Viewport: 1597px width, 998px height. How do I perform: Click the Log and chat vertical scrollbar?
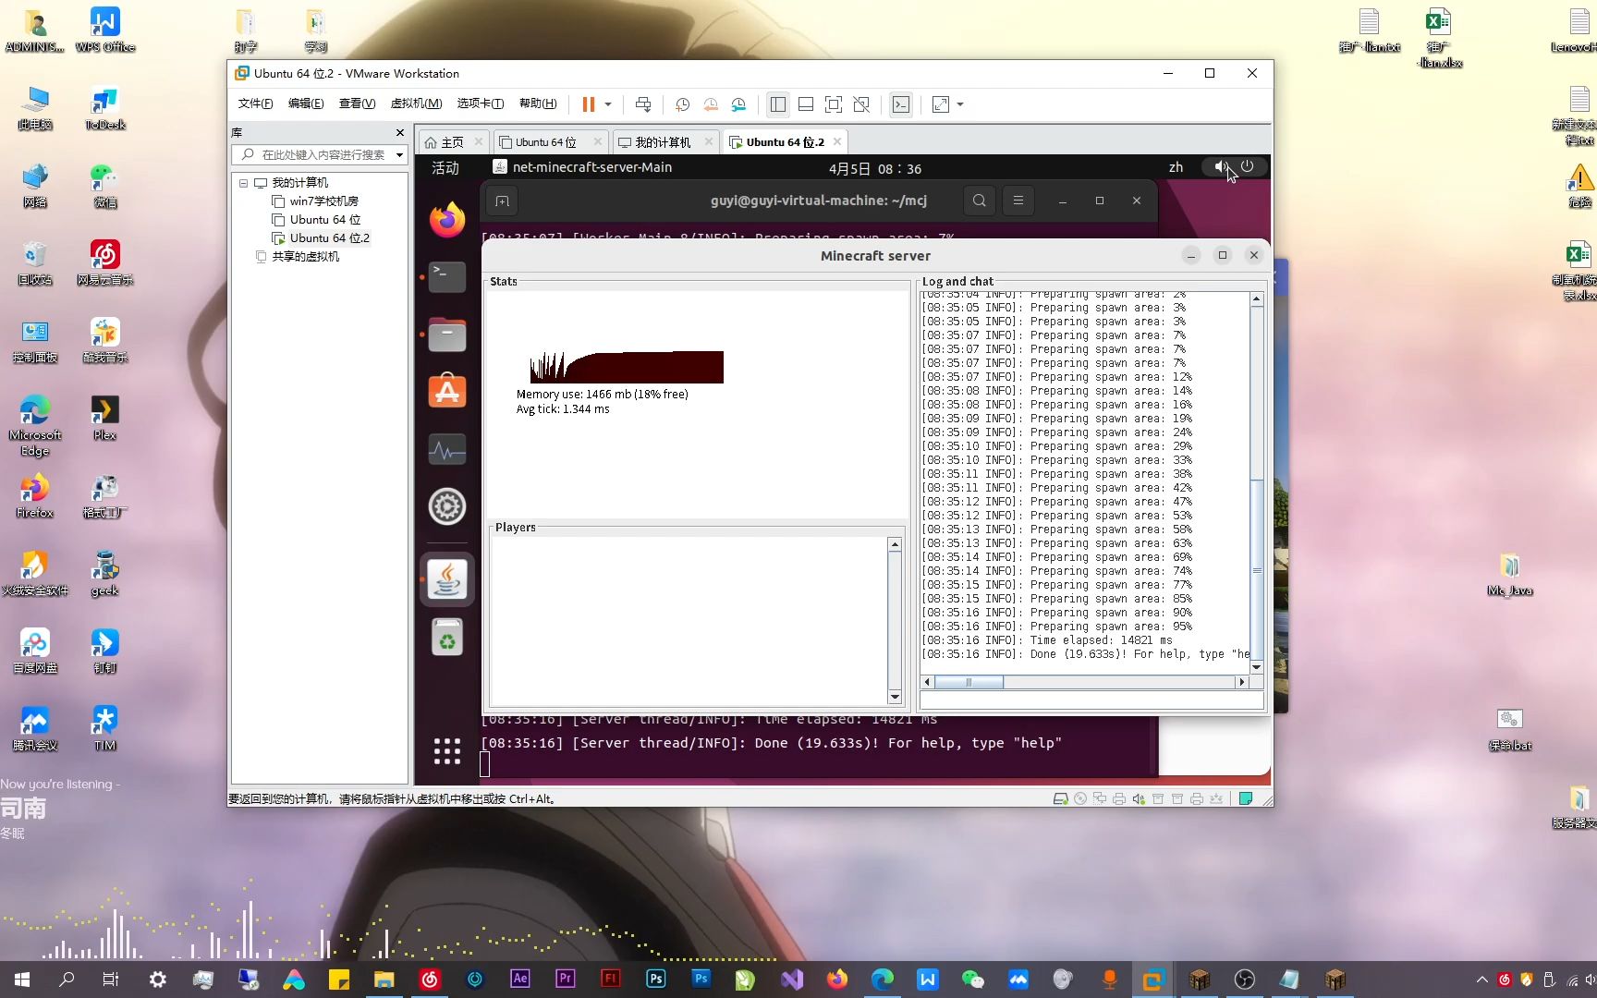(x=1256, y=483)
